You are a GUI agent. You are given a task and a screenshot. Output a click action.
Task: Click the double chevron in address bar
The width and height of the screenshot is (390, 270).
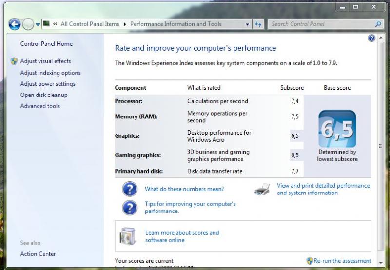tap(55, 24)
